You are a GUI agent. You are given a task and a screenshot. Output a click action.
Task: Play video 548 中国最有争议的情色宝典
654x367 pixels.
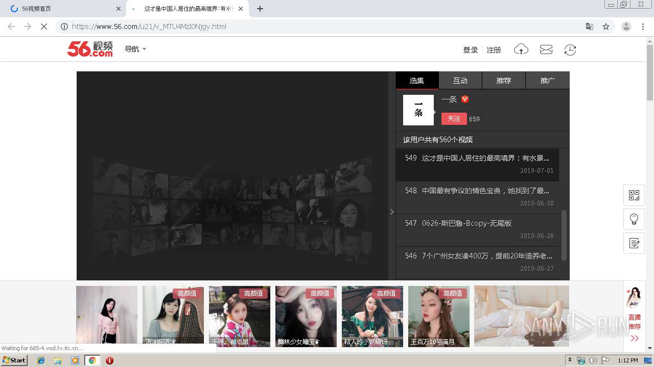coord(477,197)
